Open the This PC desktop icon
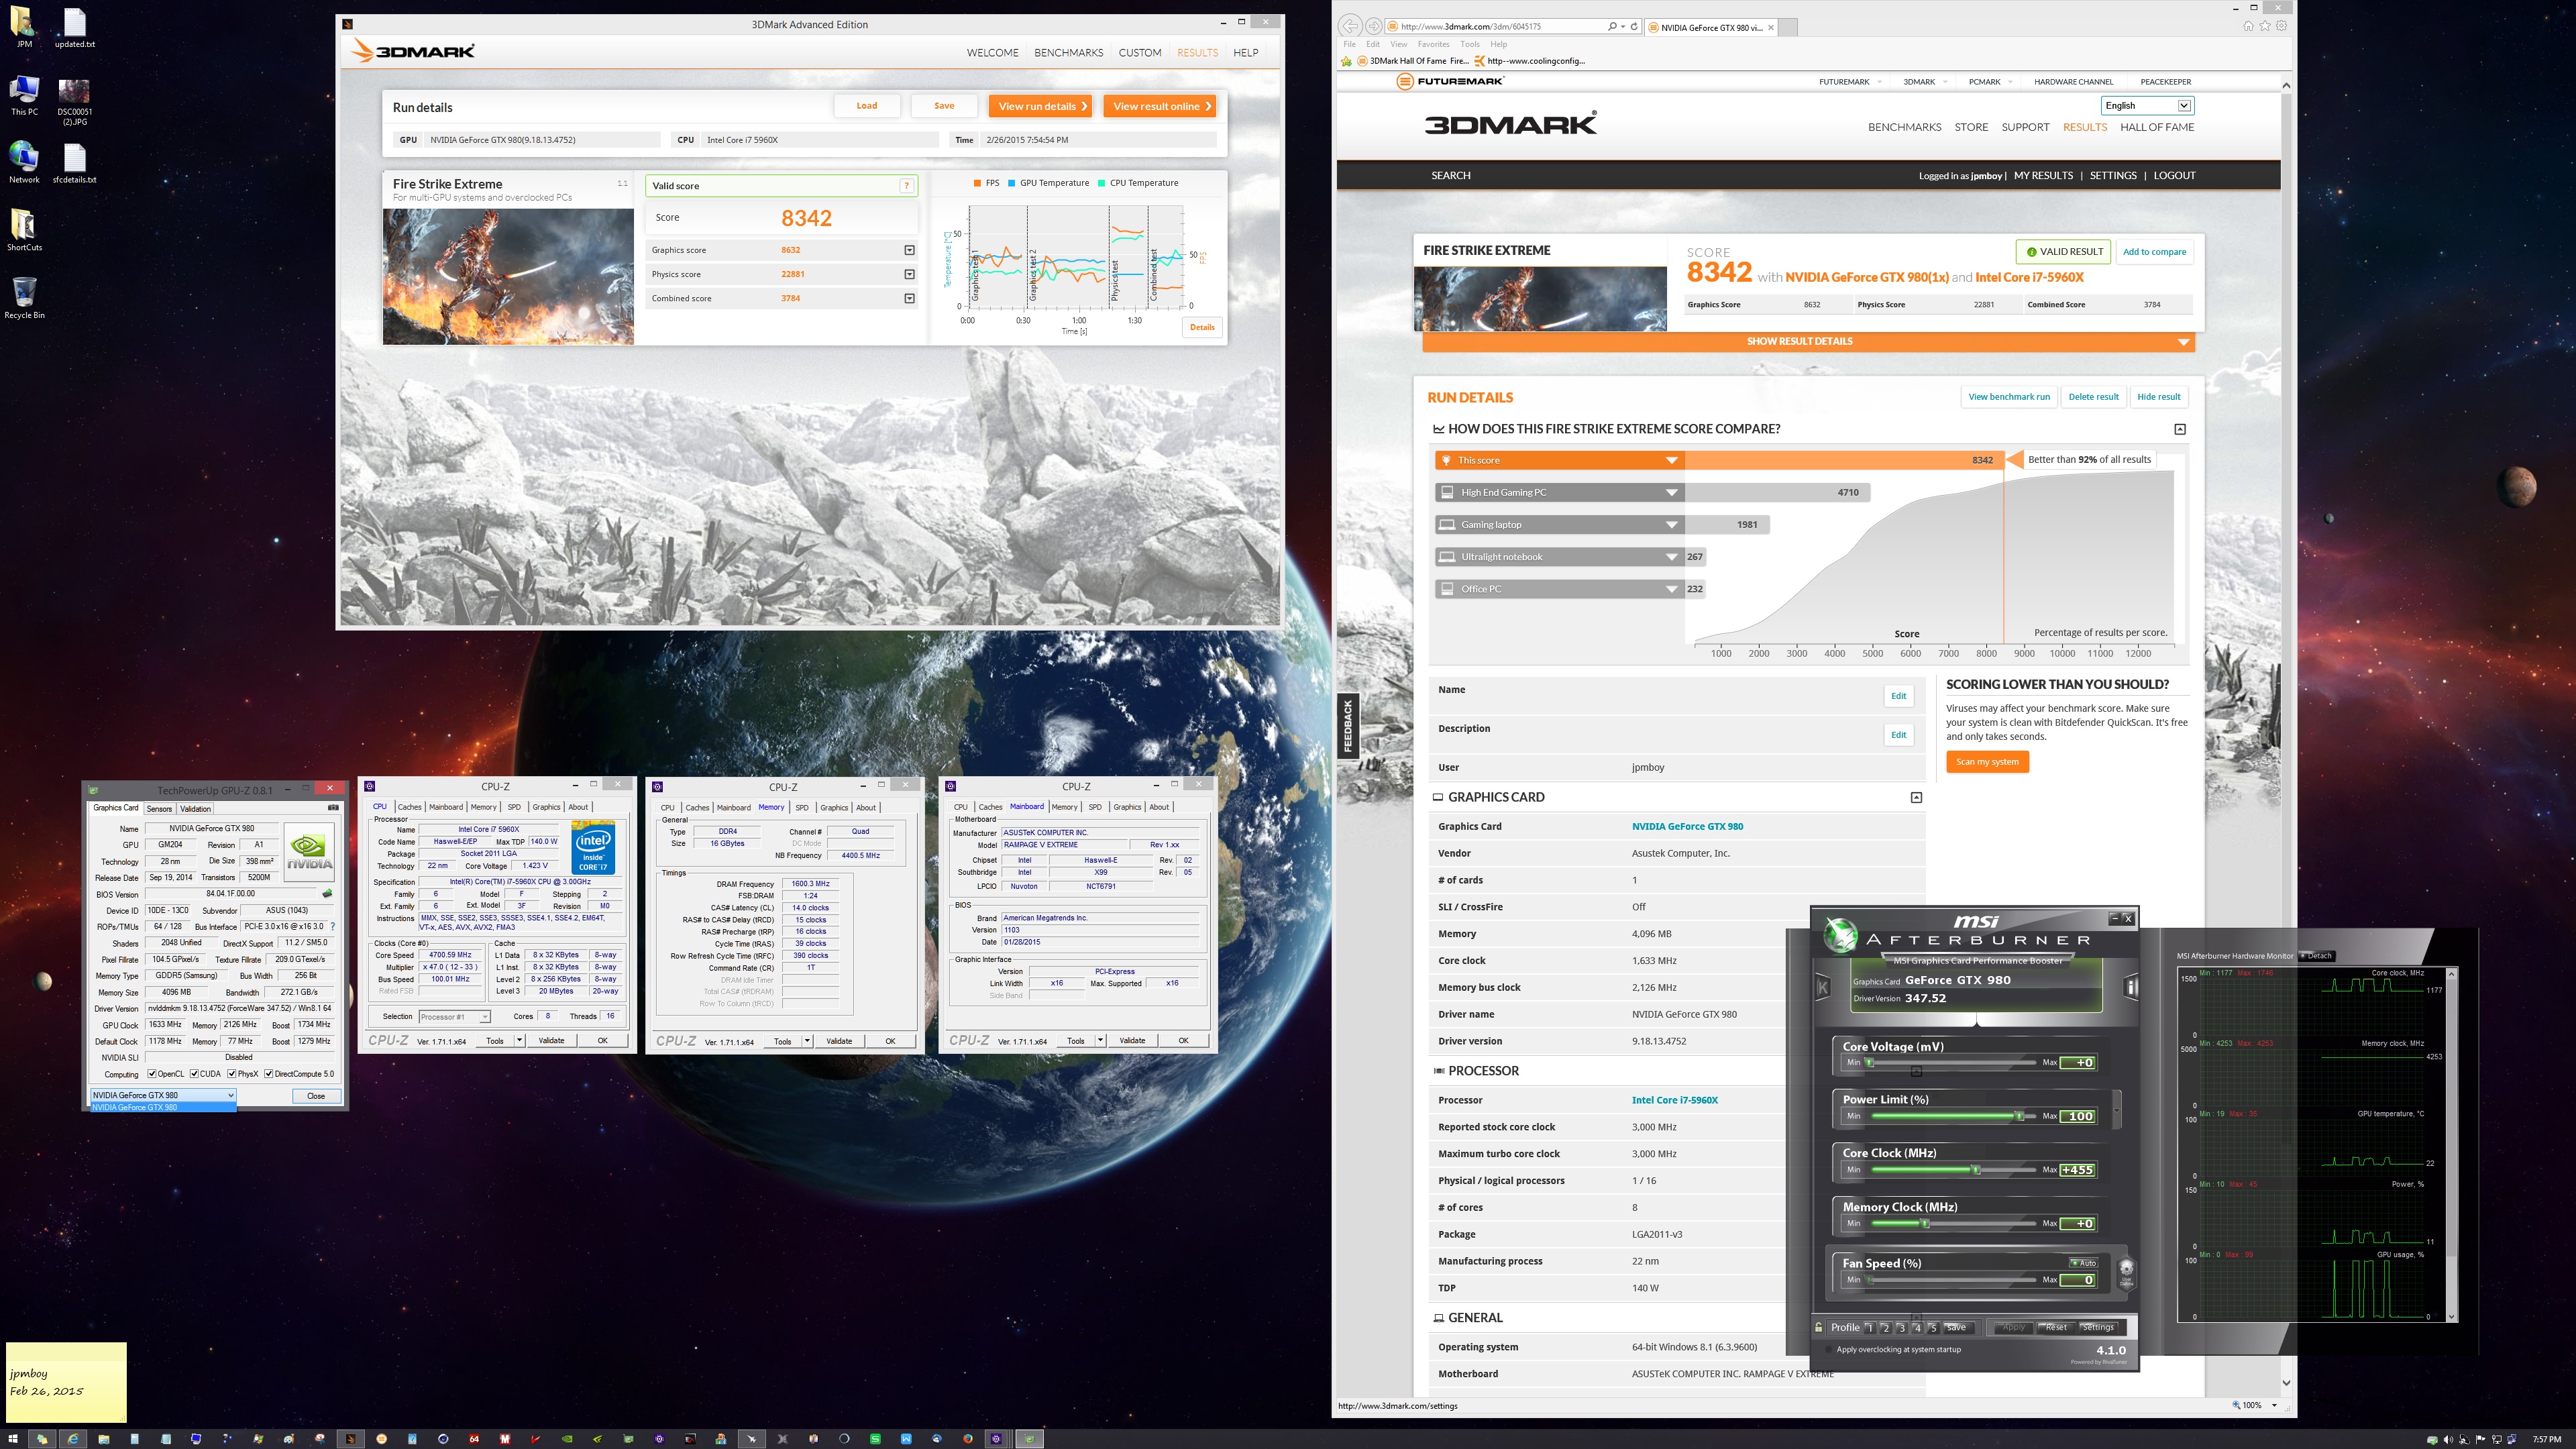Image resolution: width=2576 pixels, height=1449 pixels. tap(24, 95)
